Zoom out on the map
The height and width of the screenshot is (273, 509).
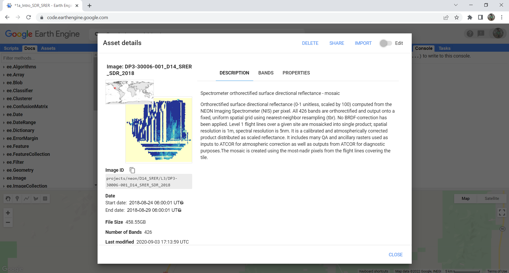tap(8, 222)
